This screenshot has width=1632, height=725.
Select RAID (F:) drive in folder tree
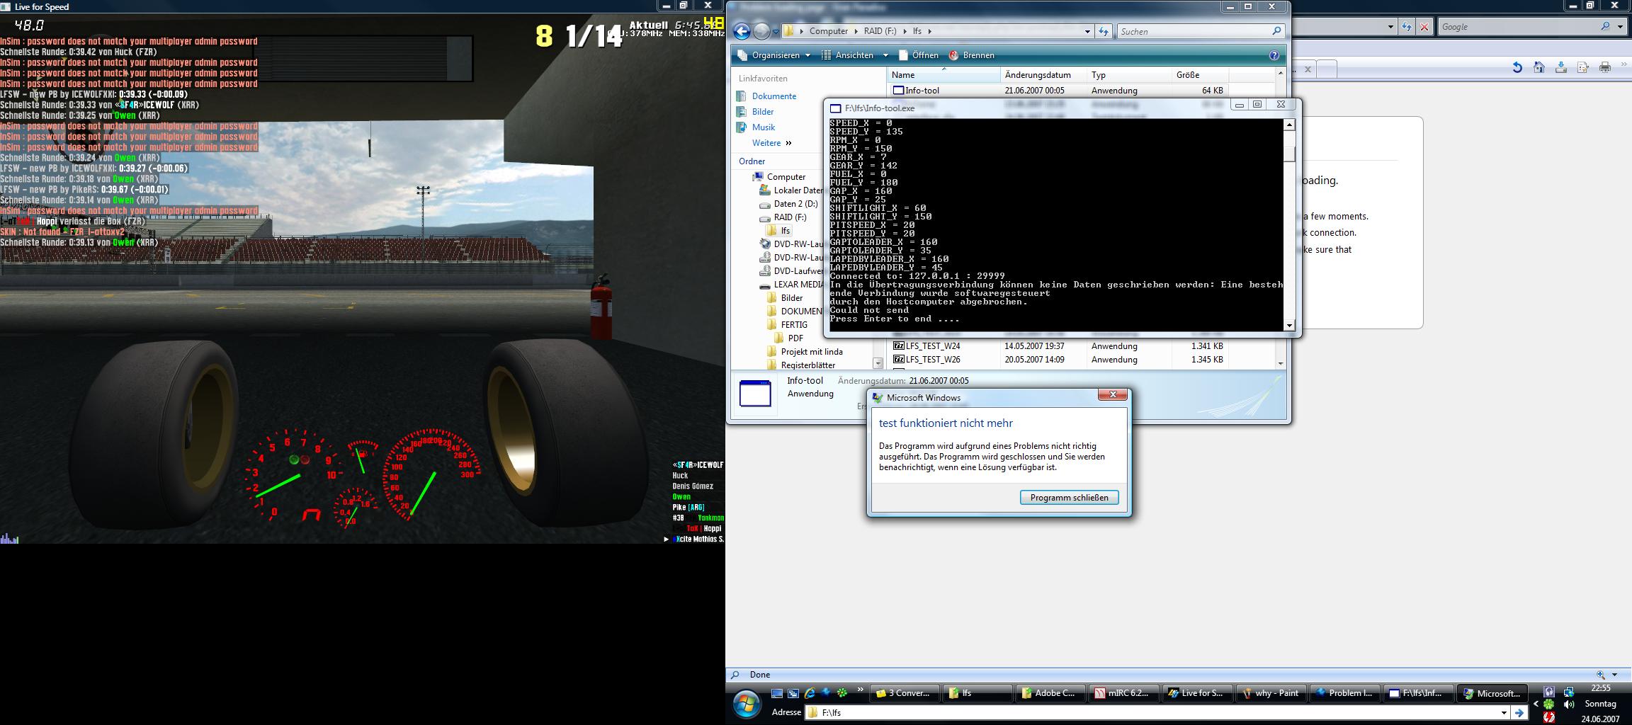pyautogui.click(x=790, y=217)
